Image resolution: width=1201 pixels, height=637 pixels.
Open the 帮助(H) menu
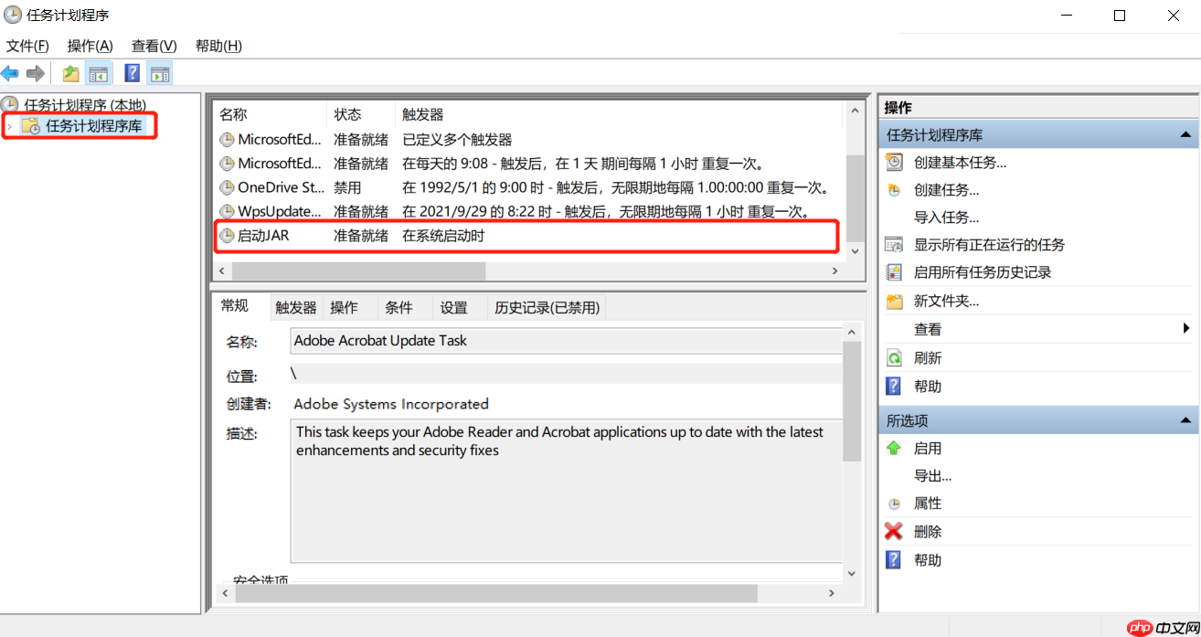(218, 46)
